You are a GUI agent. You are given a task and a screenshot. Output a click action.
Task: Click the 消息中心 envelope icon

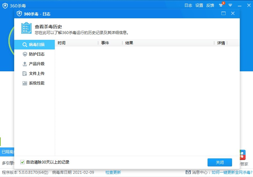pyautogui.click(x=188, y=172)
